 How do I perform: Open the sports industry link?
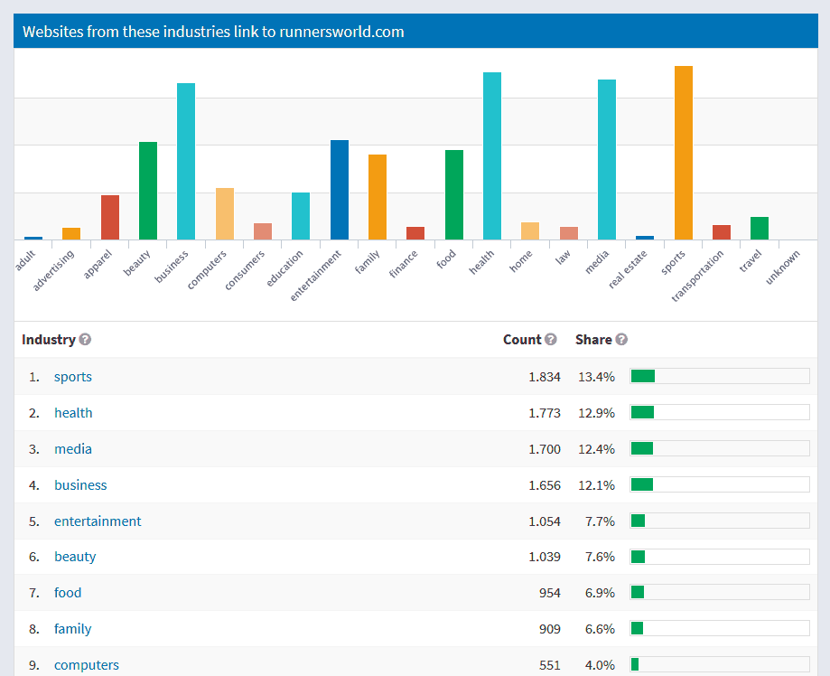72,377
